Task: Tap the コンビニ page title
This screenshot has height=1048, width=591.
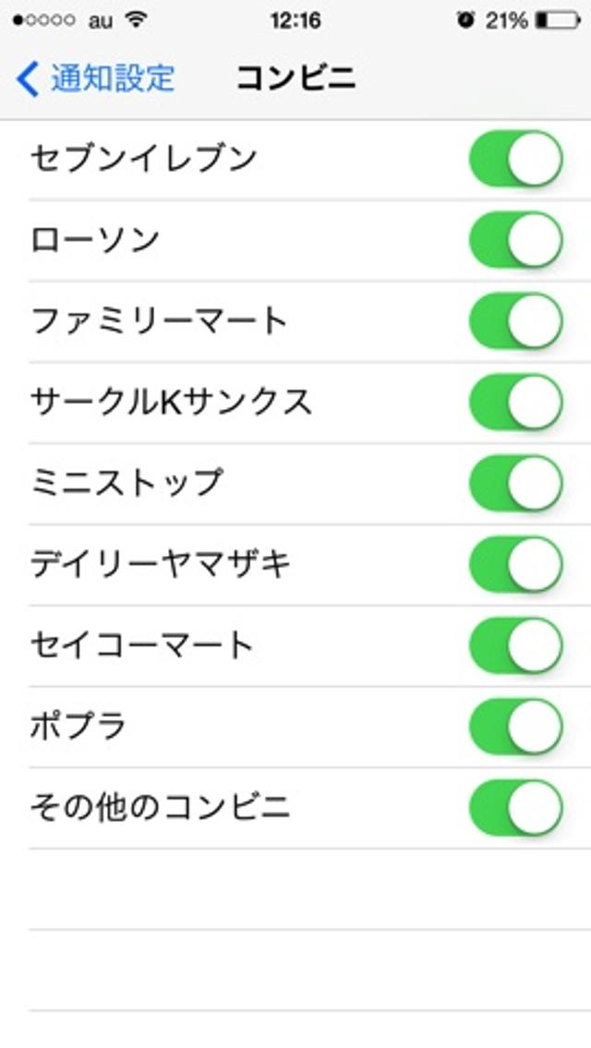Action: tap(295, 78)
